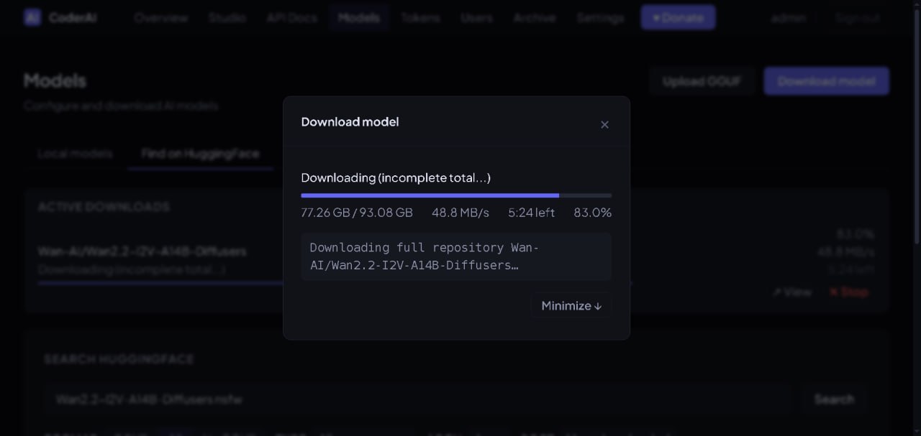The image size is (921, 436).
Task: Click the CoderAI logo icon
Action: [x=32, y=17]
